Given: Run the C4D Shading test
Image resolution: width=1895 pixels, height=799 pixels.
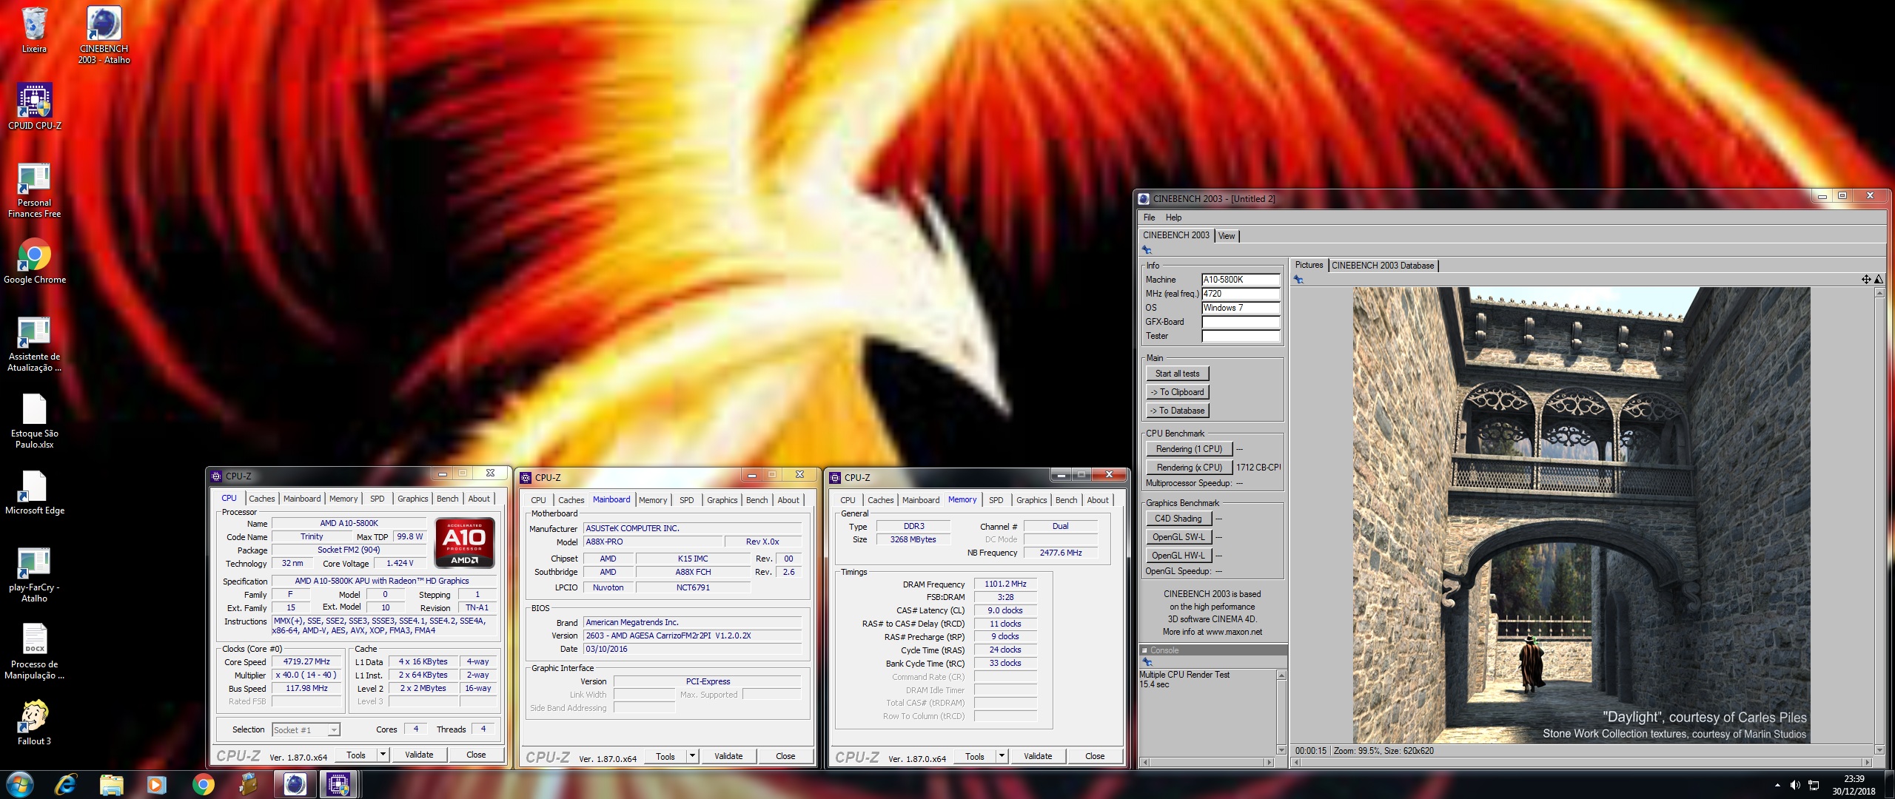Looking at the screenshot, I should (1178, 519).
